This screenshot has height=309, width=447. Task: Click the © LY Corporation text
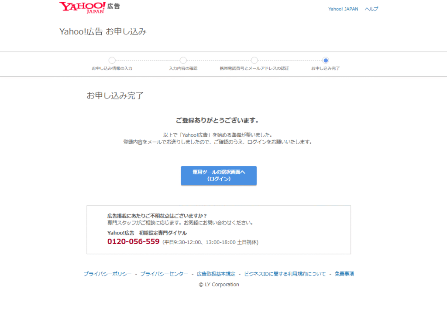(218, 284)
